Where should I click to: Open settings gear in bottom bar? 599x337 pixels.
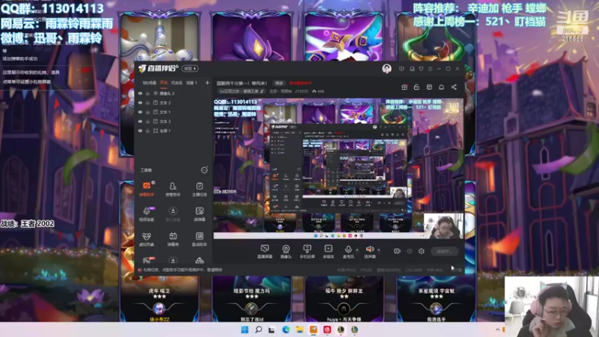point(422,251)
